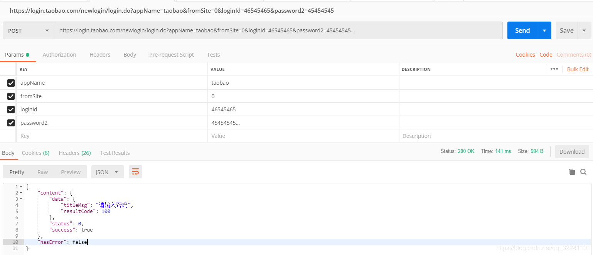Click the "hasError": false line
The image size is (593, 255).
coord(62,242)
